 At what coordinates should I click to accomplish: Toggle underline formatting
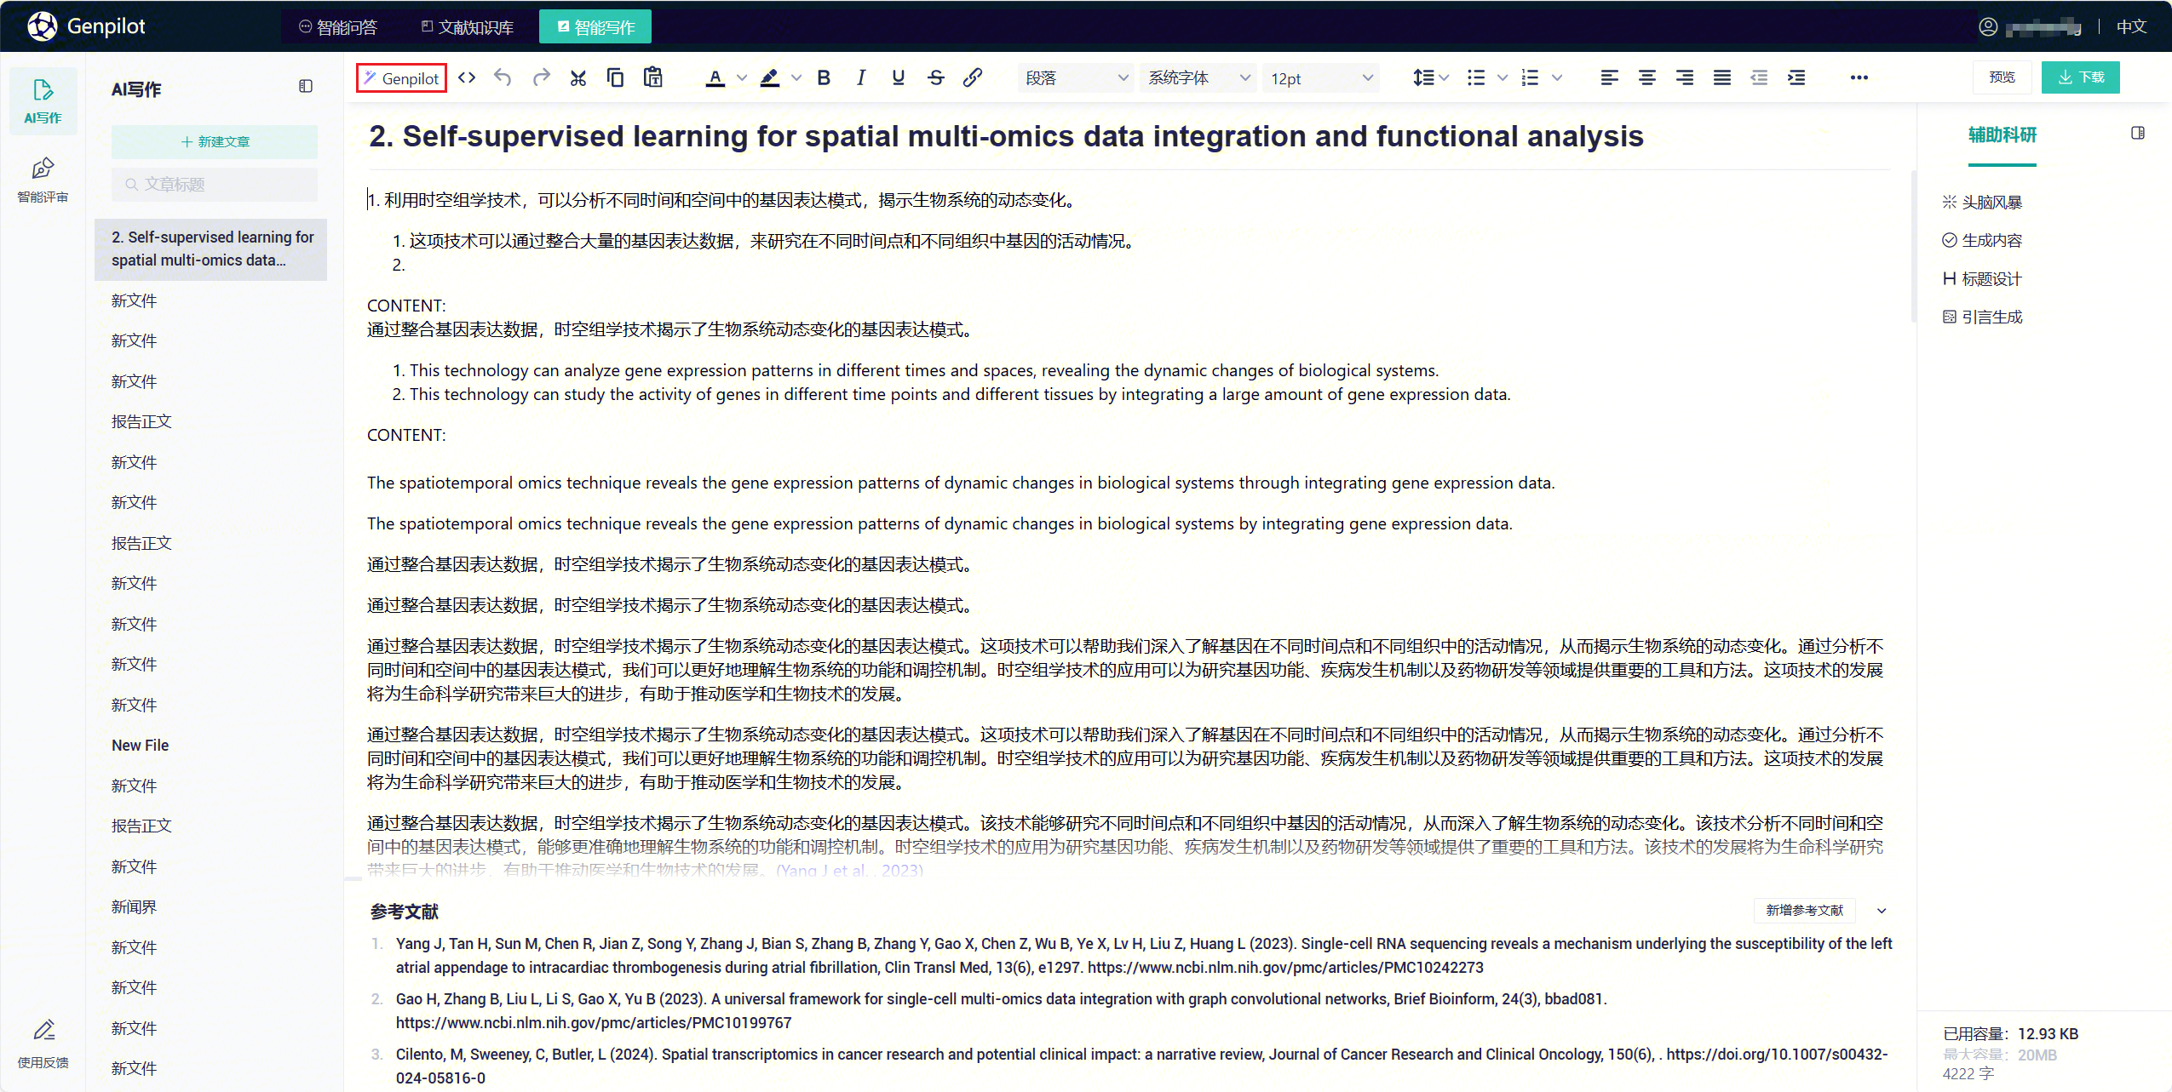click(x=899, y=78)
